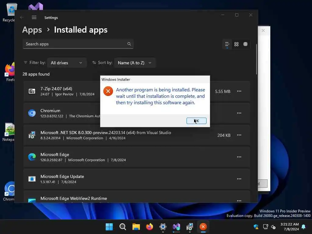
Task: Select the Visual Studio desktop icon
Action: [36, 6]
